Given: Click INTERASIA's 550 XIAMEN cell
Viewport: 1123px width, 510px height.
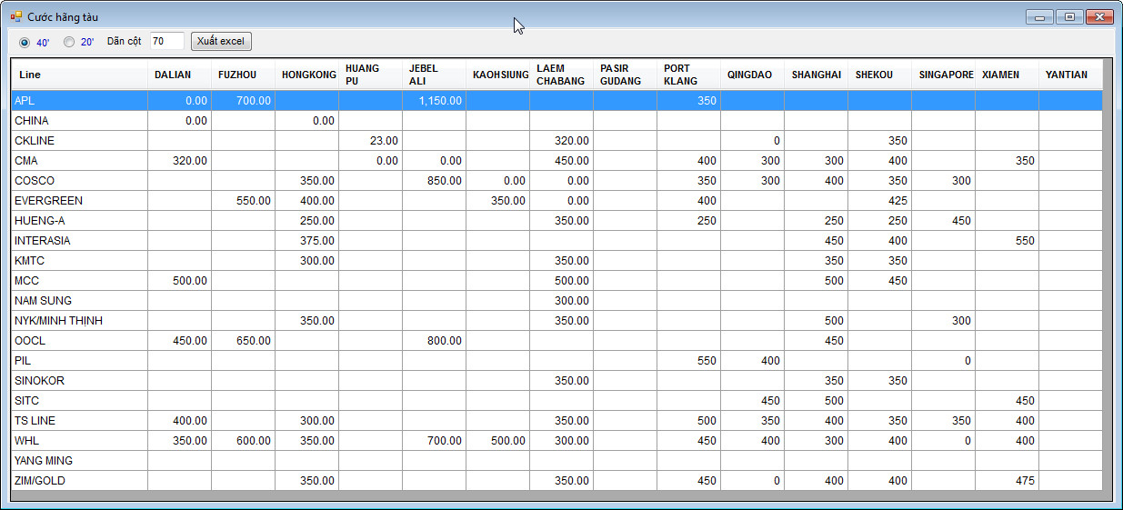Looking at the screenshot, I should 1007,240.
